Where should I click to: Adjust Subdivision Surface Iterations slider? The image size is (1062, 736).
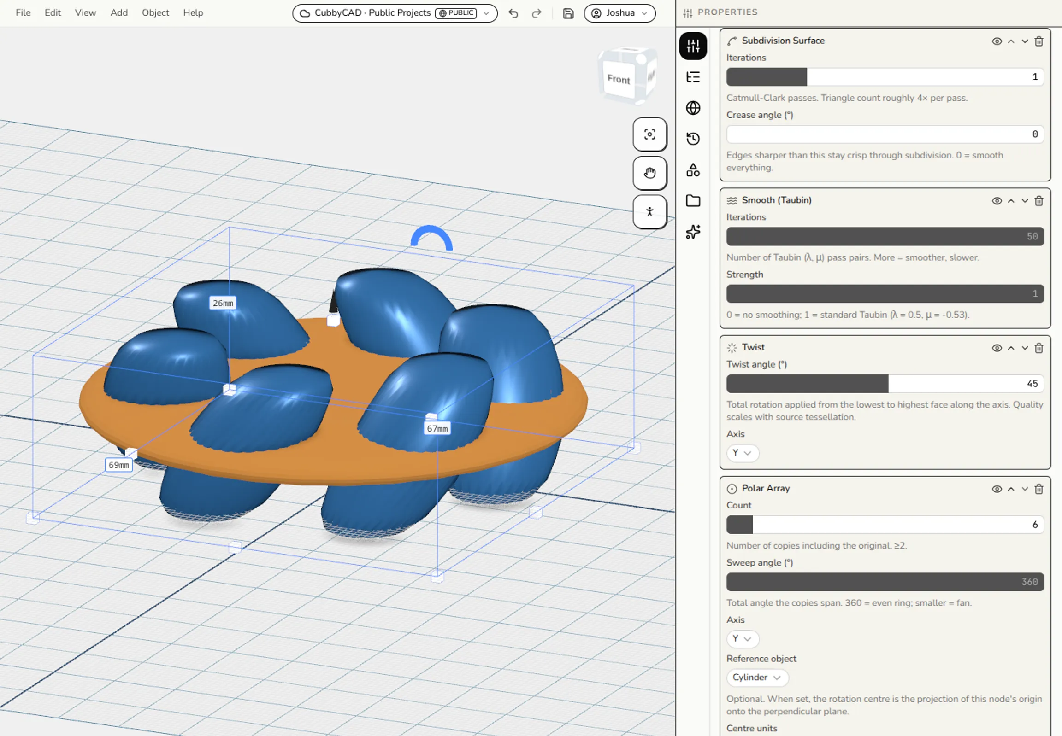(885, 77)
